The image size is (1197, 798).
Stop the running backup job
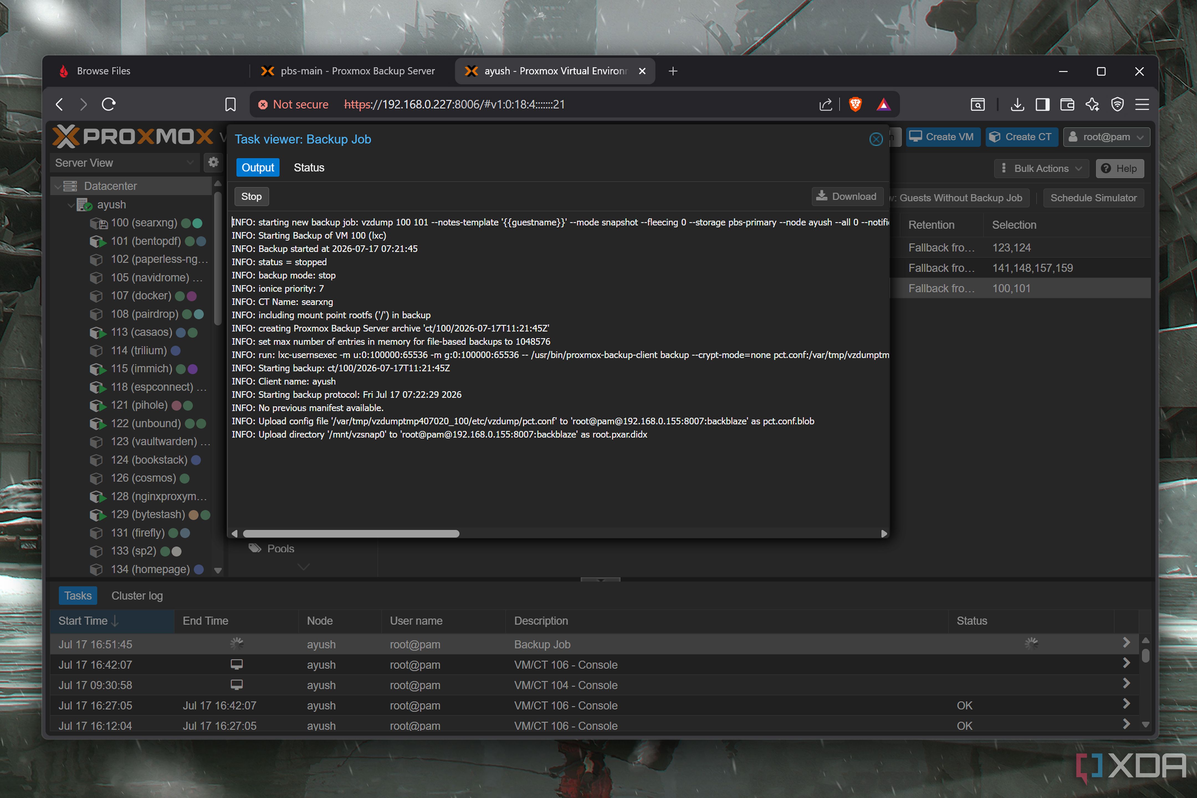point(251,196)
